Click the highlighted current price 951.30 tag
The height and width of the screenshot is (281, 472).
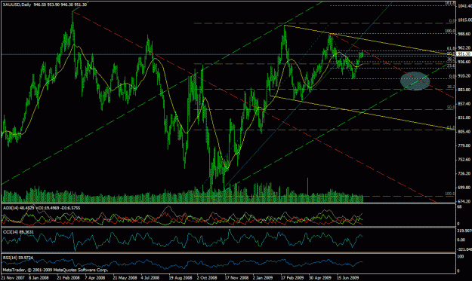pos(464,54)
